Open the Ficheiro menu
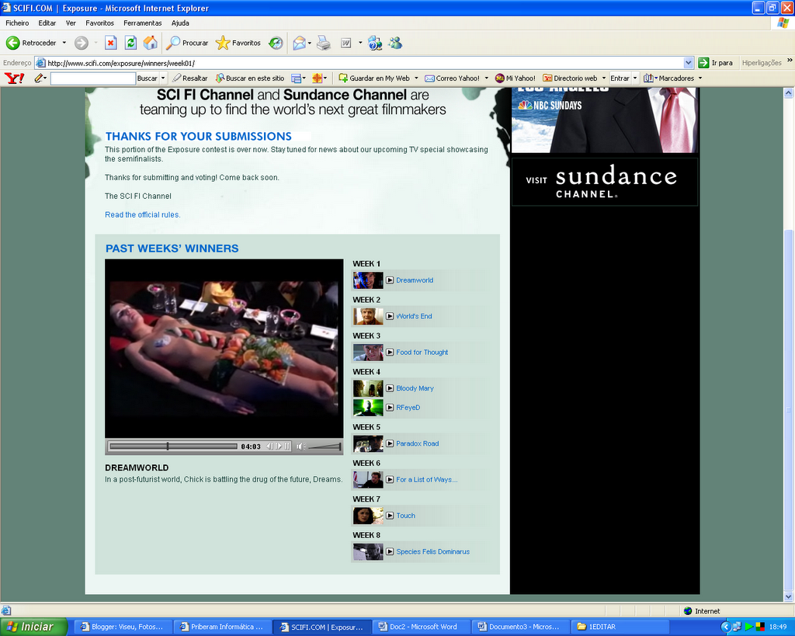This screenshot has width=795, height=636. click(x=17, y=23)
